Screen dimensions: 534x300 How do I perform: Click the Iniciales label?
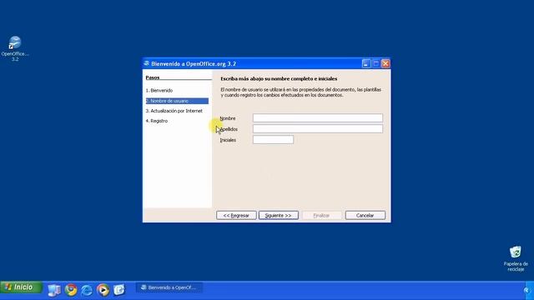[x=228, y=140]
